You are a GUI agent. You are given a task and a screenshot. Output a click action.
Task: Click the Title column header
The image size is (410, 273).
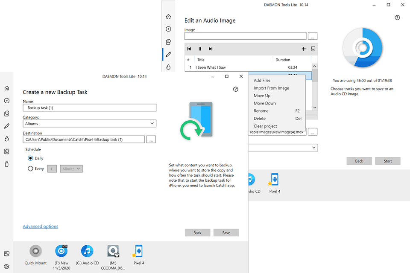(x=234, y=60)
